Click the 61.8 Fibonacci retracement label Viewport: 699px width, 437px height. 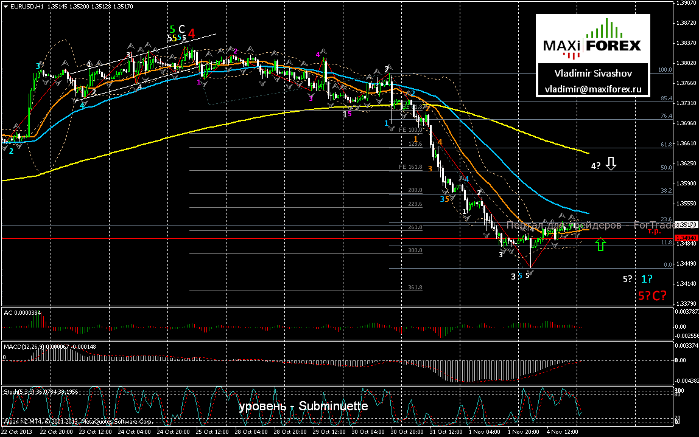click(x=665, y=145)
